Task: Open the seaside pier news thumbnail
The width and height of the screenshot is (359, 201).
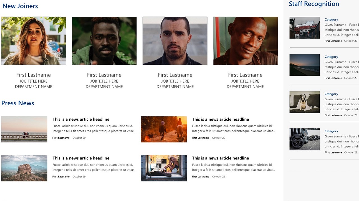Action: (x=24, y=129)
